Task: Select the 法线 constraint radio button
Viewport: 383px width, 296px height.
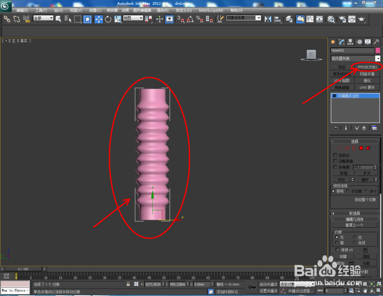Action: point(354,242)
